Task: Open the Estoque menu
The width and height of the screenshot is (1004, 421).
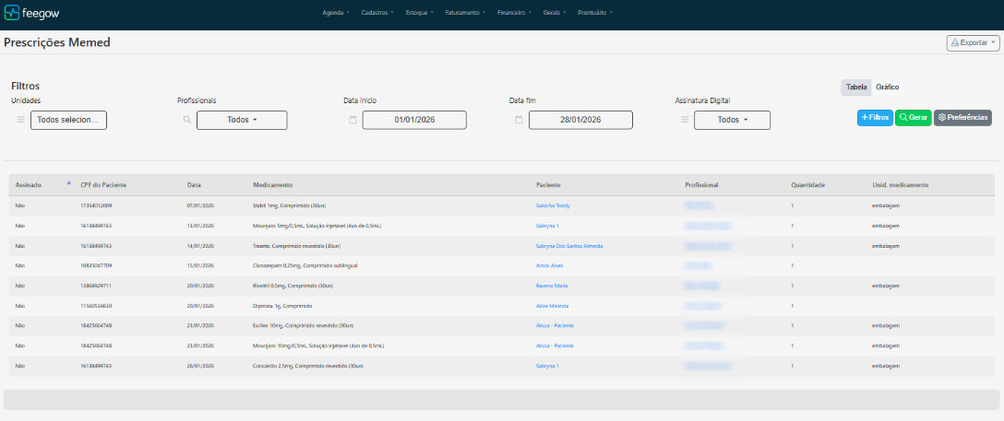Action: pos(419,12)
